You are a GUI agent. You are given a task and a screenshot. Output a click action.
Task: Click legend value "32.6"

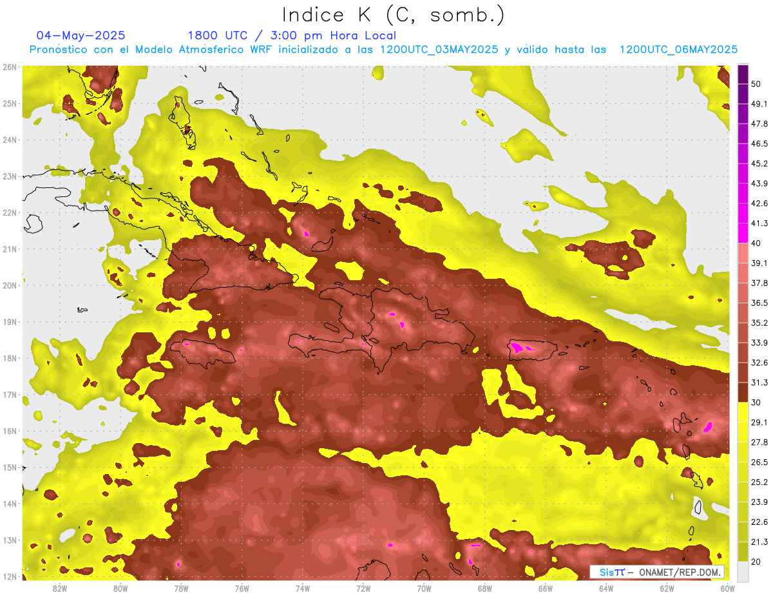[759, 363]
